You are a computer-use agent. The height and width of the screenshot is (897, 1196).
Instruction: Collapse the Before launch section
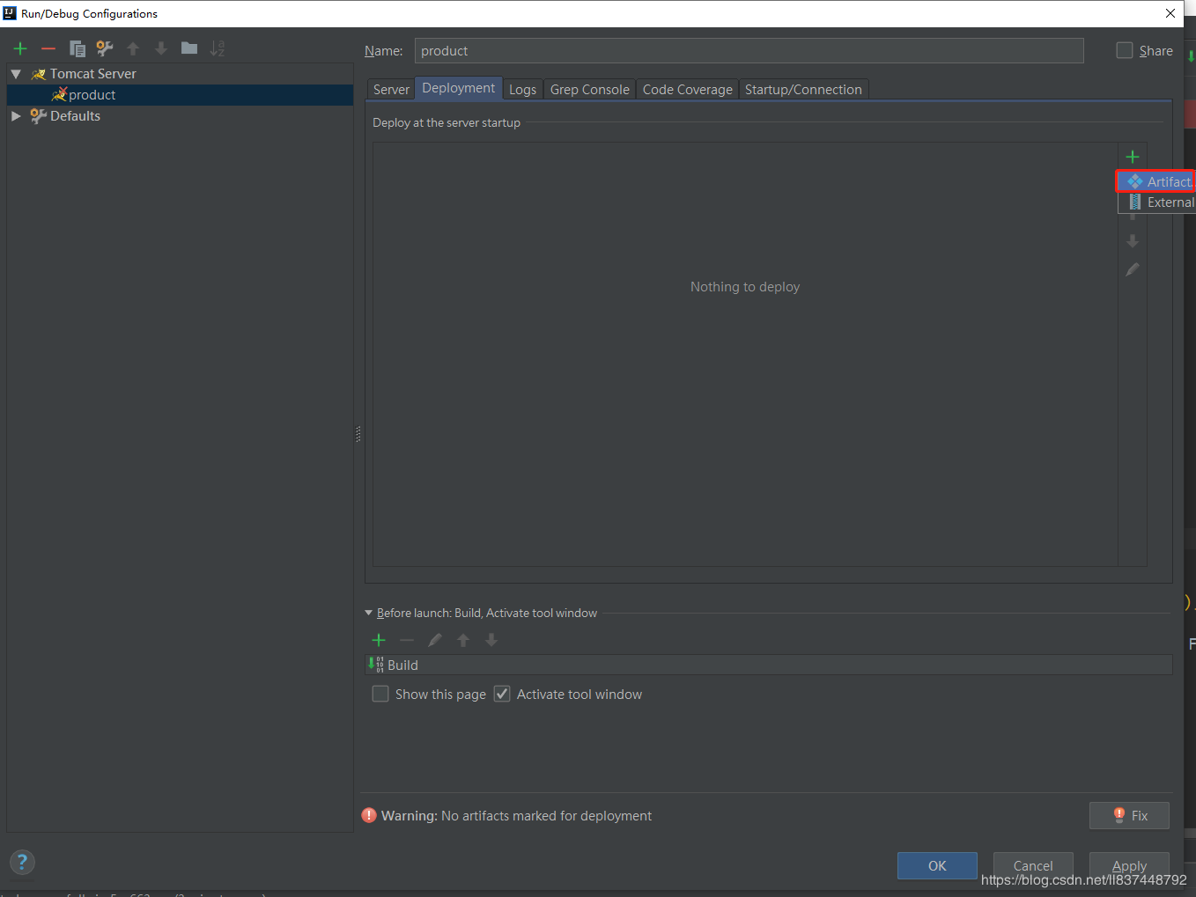click(368, 613)
